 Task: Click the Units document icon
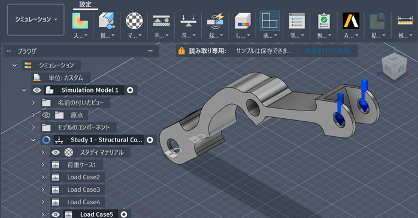click(37, 78)
